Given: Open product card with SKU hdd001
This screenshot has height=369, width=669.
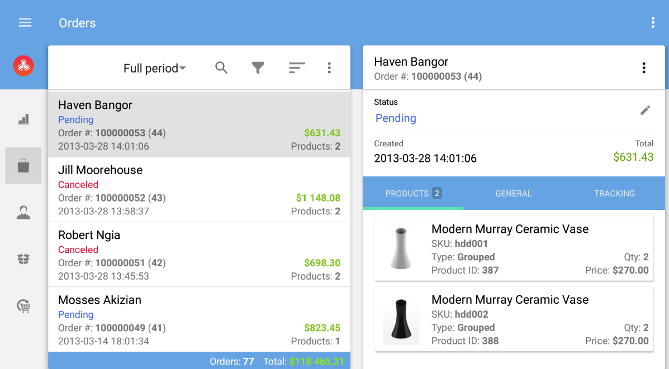Looking at the screenshot, I should 514,248.
